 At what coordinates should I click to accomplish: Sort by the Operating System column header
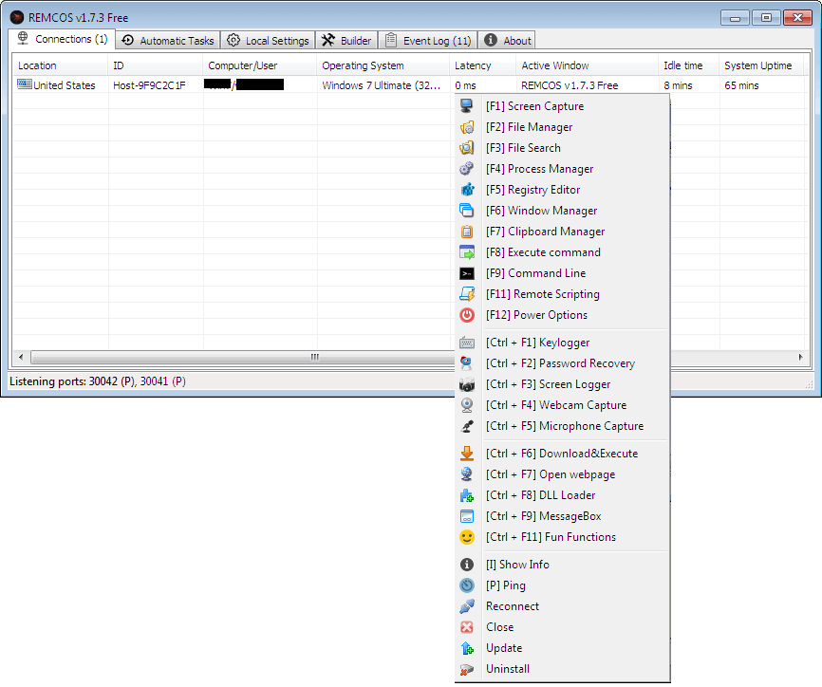(x=383, y=65)
